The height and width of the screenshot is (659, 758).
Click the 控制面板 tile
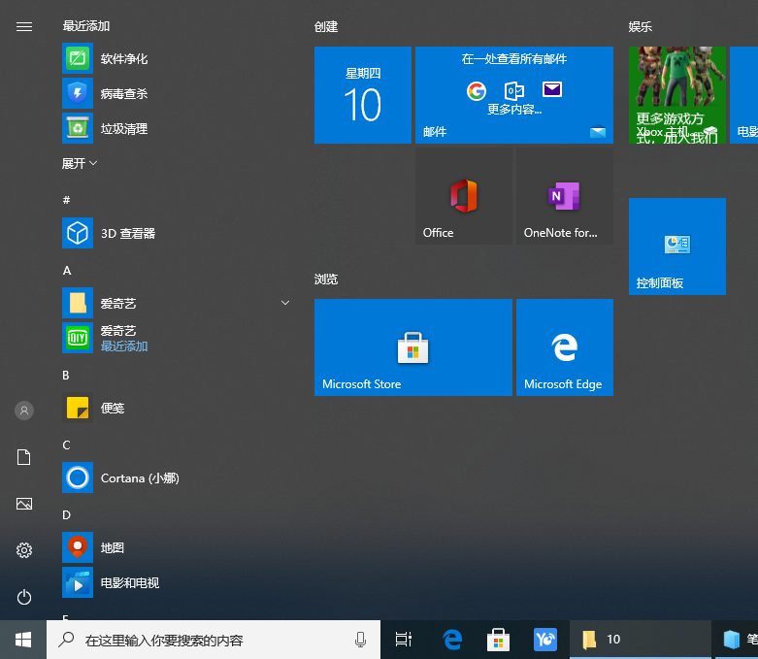[x=676, y=247]
